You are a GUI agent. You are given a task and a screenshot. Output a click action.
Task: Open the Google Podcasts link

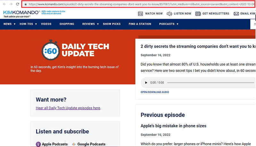(92, 144)
